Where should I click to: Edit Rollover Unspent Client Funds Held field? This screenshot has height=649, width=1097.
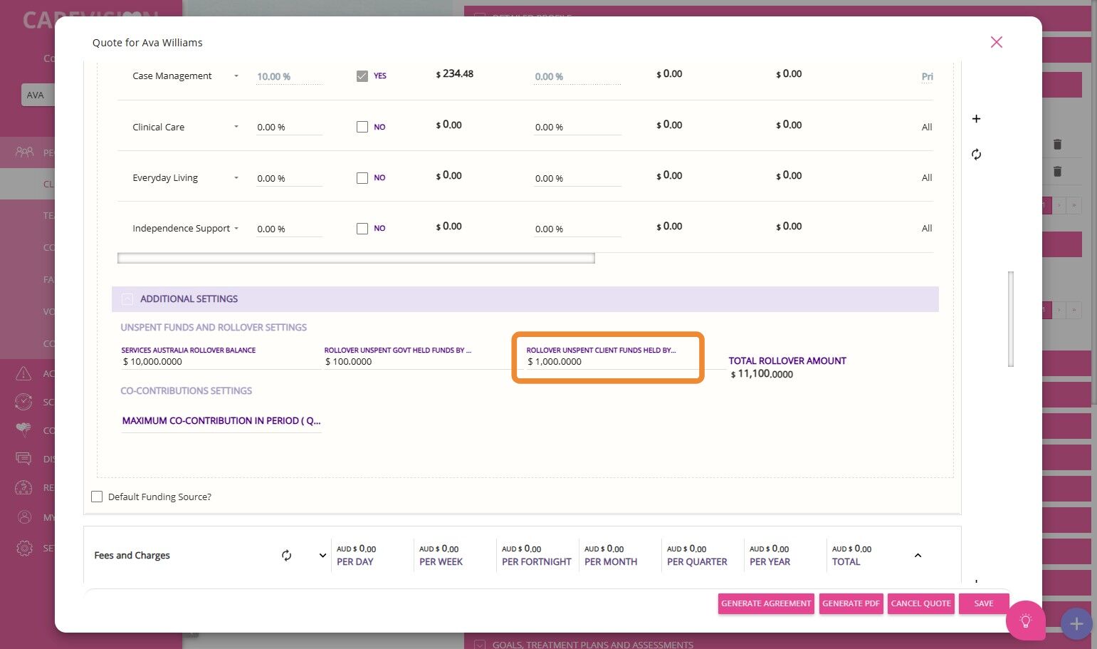point(610,362)
